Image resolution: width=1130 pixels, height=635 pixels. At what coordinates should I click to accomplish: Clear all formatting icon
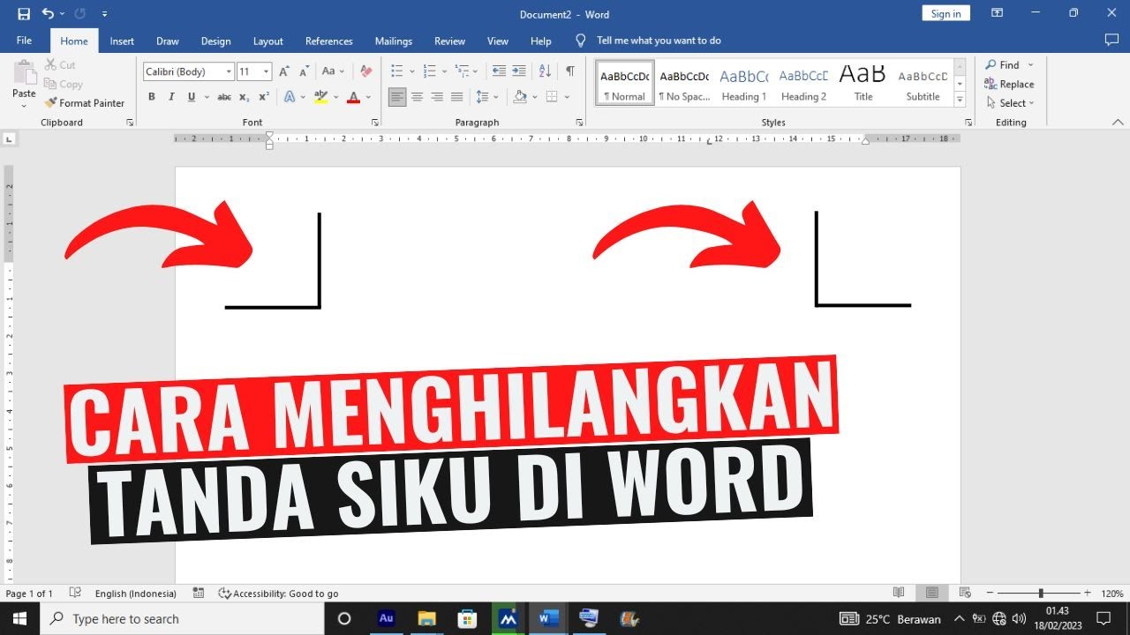(366, 71)
